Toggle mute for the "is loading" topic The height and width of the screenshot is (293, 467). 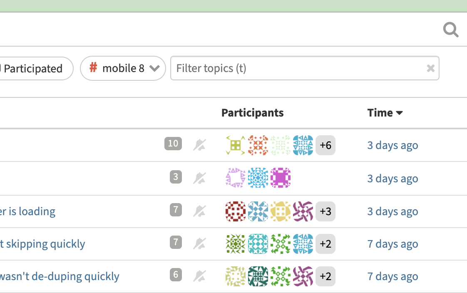tap(200, 211)
